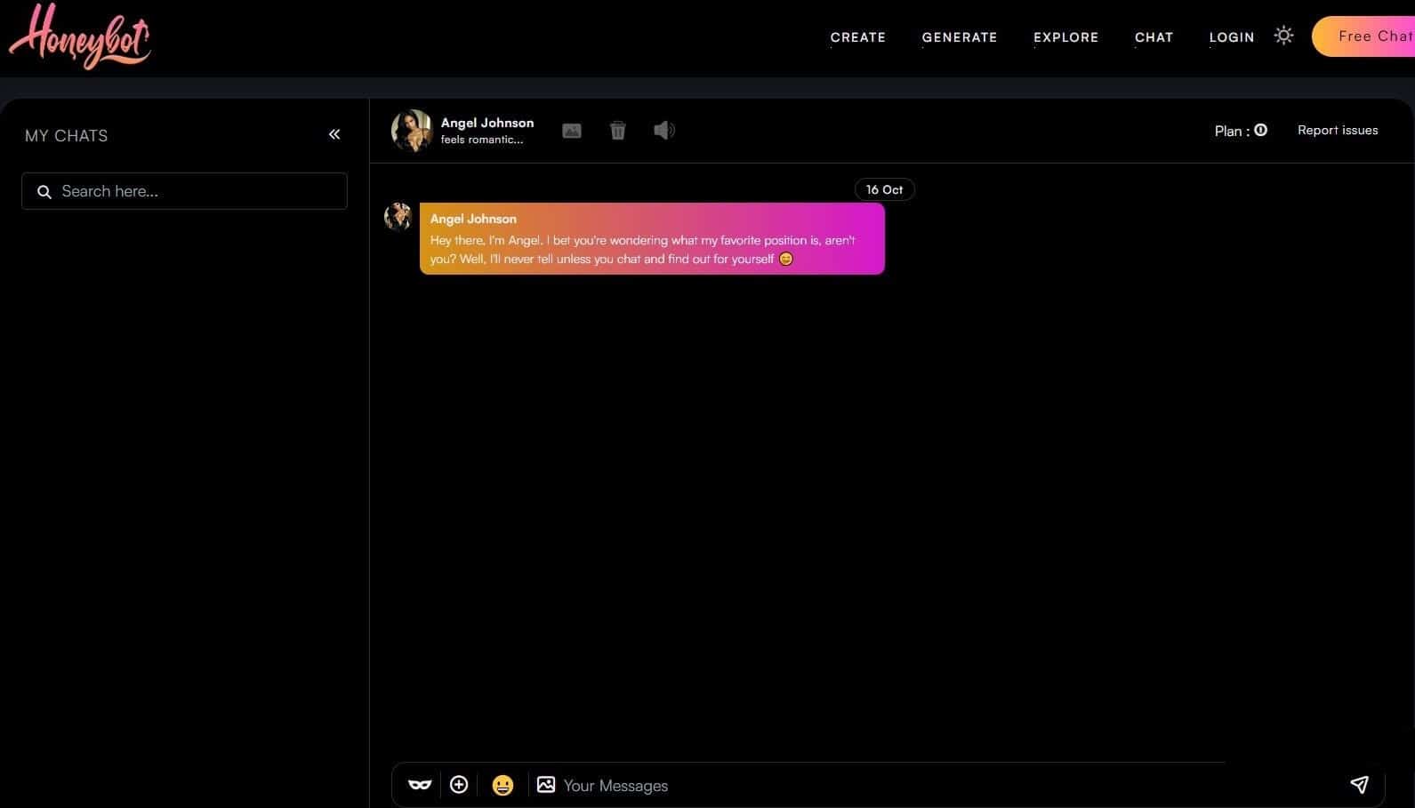Toggle light mode with the sun icon
Image resolution: width=1415 pixels, height=808 pixels.
click(1282, 36)
